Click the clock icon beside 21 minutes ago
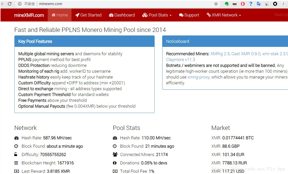288x174 pixels. click(115, 146)
